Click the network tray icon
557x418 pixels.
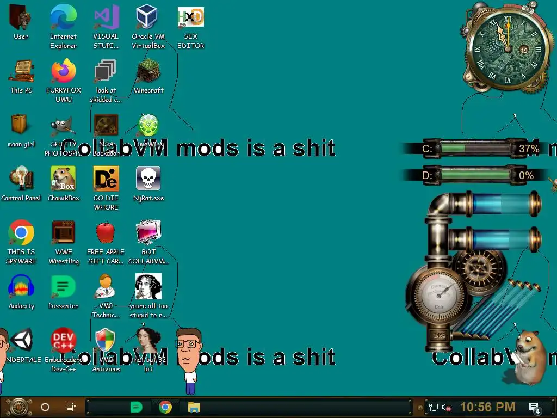(x=434, y=407)
